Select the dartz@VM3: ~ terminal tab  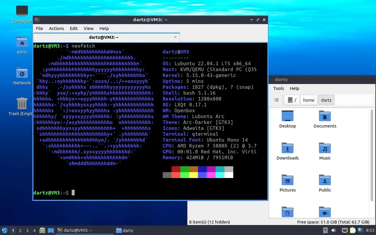click(x=106, y=37)
